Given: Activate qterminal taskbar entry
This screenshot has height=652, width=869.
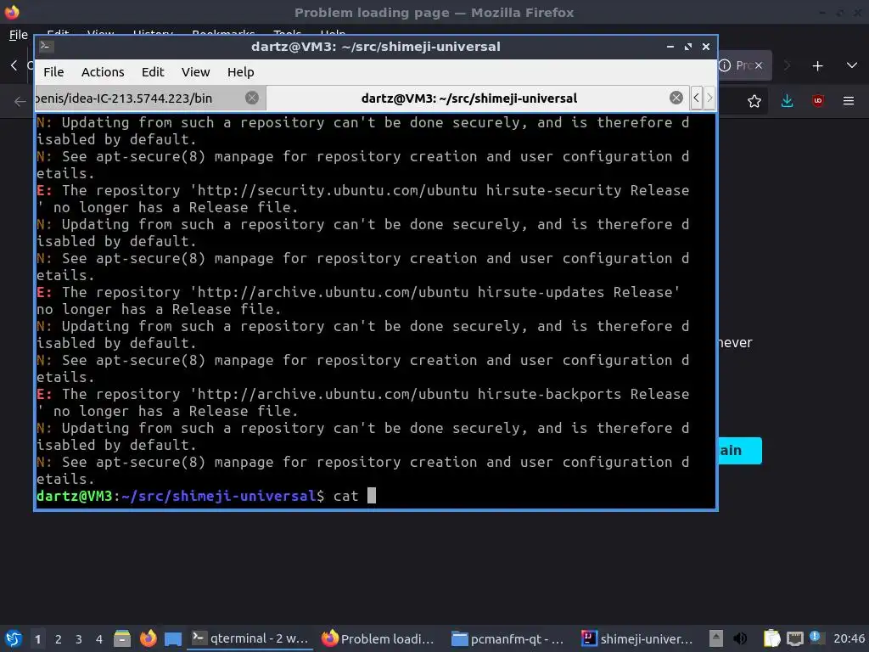Looking at the screenshot, I should tap(250, 638).
